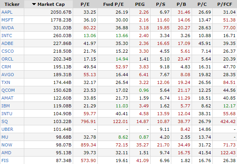This screenshot has height=164, width=237.
Task: Select AAPL market cap 2050.67B
Action: pos(61,12)
